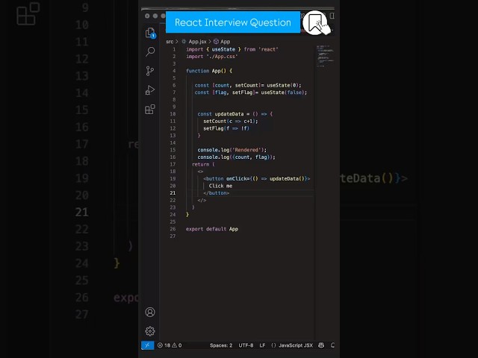Click line number 27 in the gutter

point(173,236)
